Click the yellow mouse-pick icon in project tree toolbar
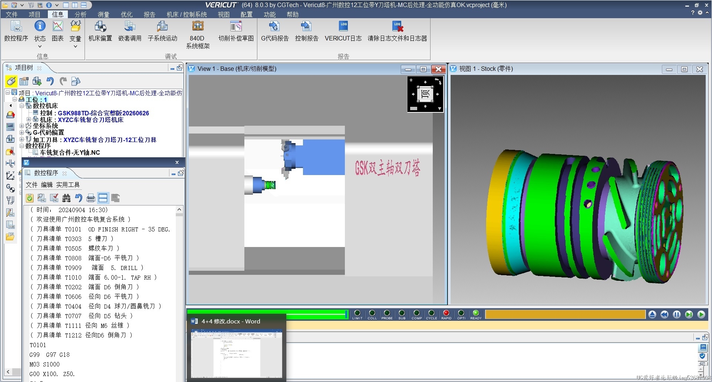712x382 pixels. 11,81
